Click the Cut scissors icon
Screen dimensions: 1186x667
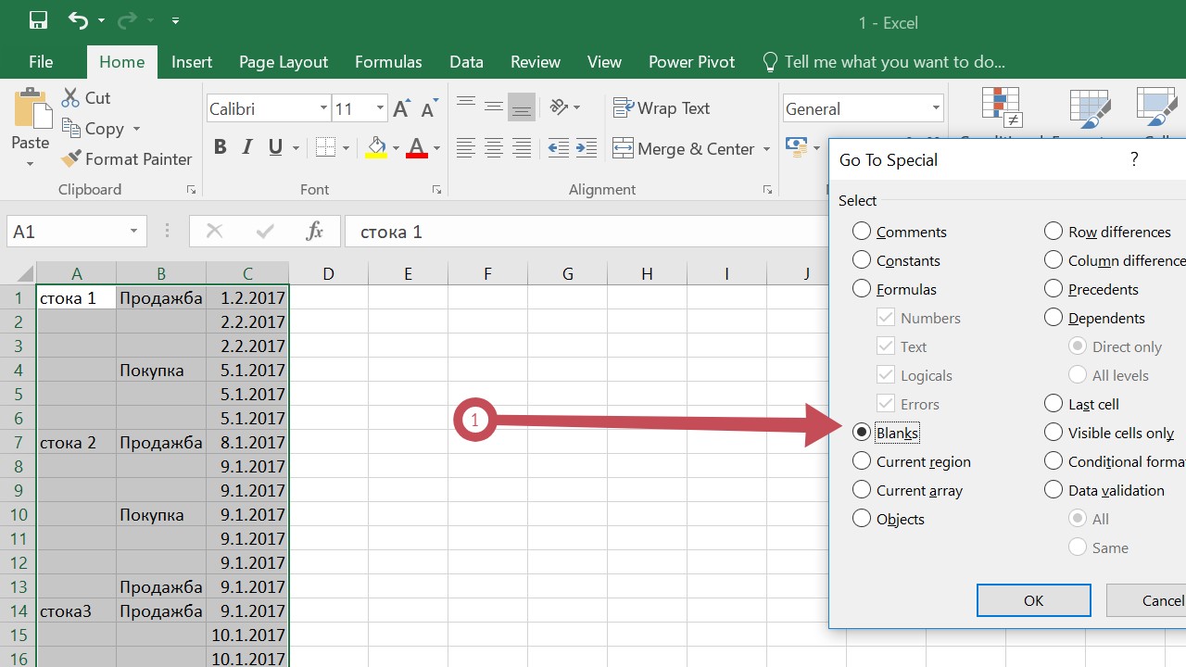tap(70, 97)
